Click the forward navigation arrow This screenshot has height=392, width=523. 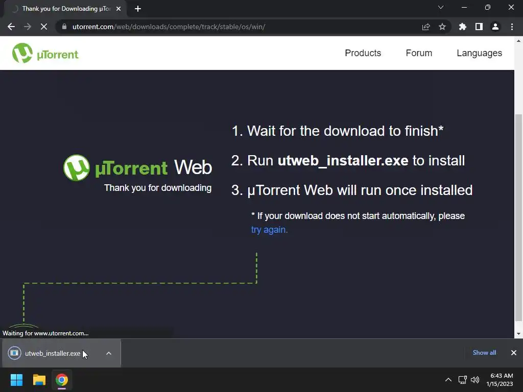(28, 27)
